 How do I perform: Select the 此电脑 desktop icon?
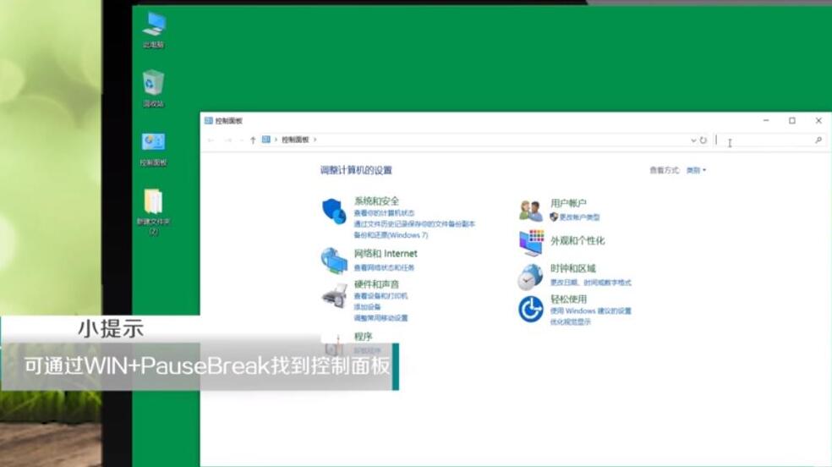point(153,25)
